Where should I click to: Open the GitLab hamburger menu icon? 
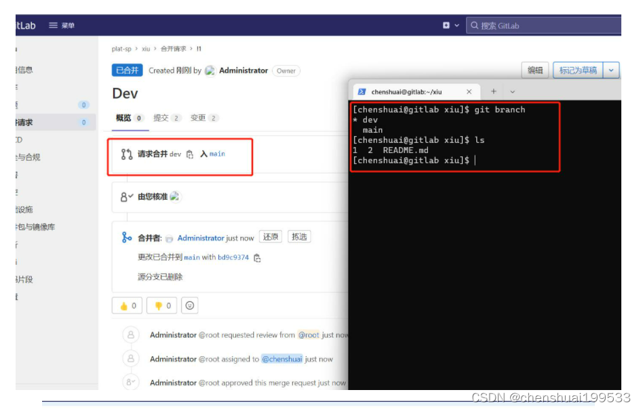pos(53,25)
